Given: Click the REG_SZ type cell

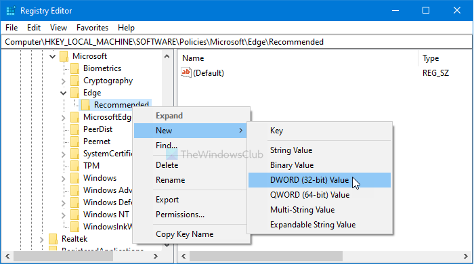Looking at the screenshot, I should click(435, 73).
